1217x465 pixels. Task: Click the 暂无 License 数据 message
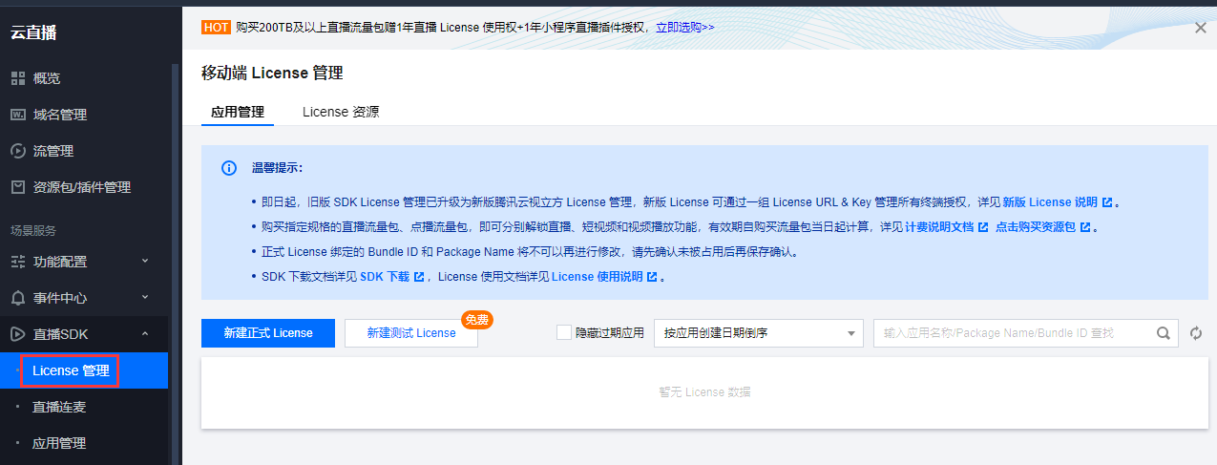click(704, 392)
